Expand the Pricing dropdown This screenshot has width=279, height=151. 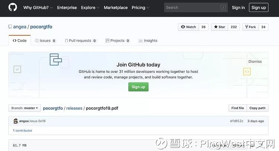click(x=140, y=8)
